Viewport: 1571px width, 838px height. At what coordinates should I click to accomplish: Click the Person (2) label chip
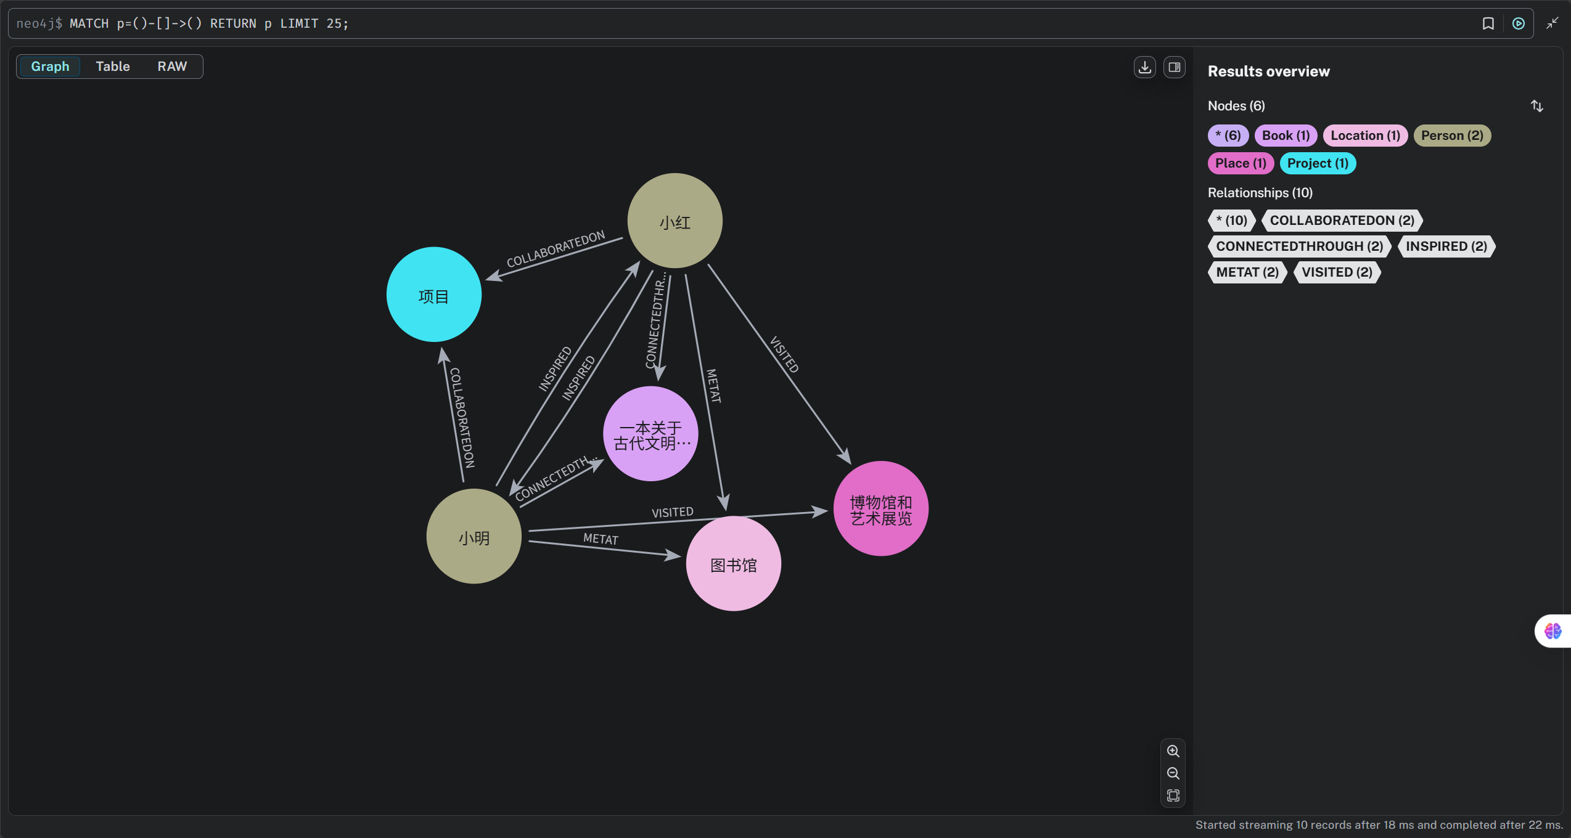tap(1451, 136)
